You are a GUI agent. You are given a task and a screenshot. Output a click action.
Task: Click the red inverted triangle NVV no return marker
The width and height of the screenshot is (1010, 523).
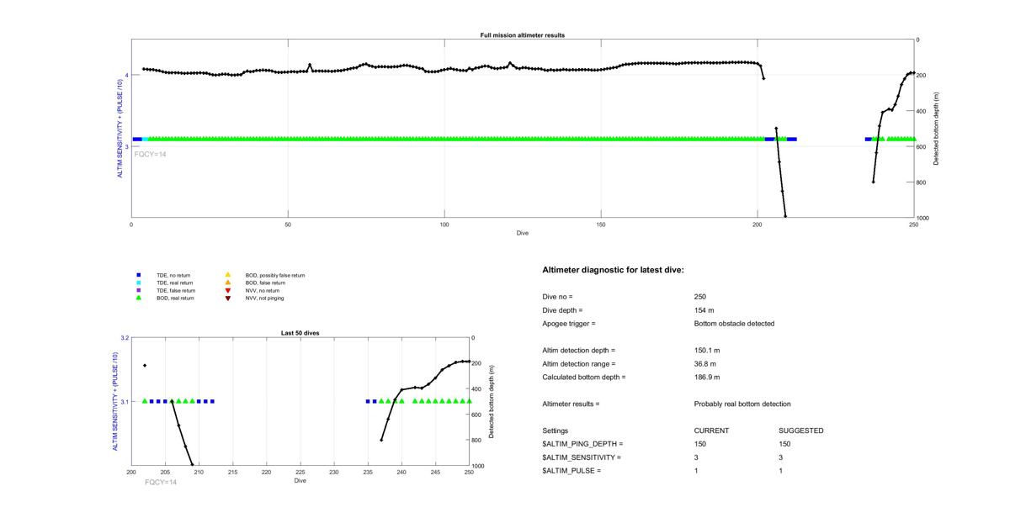pyautogui.click(x=227, y=290)
